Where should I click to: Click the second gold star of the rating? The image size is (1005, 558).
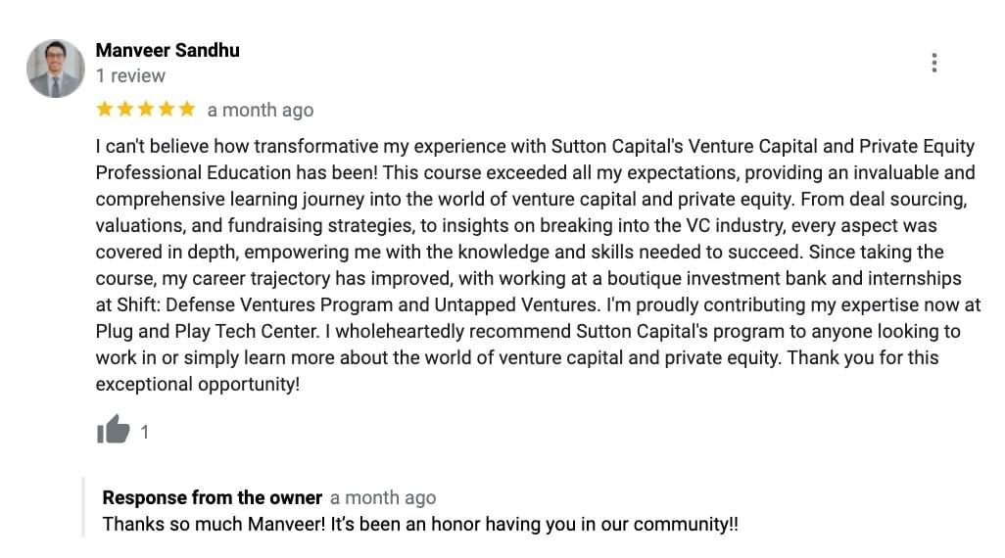pyautogui.click(x=125, y=109)
